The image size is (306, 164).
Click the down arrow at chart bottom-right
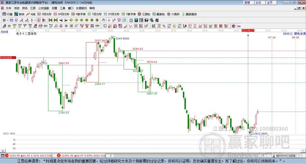tap(303, 151)
